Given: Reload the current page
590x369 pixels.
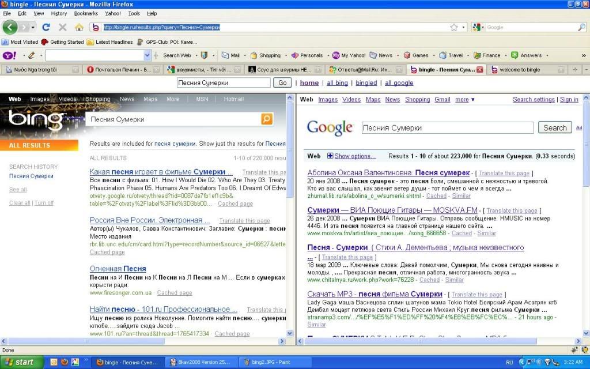Looking at the screenshot, I should point(46,27).
